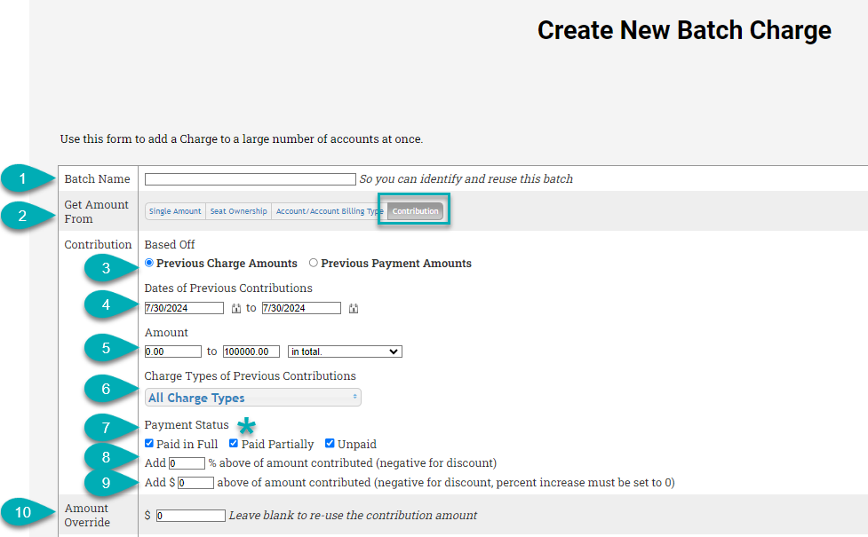The width and height of the screenshot is (868, 537).
Task: Click the step 4 marker by the contribution dates
Action: [x=106, y=304]
